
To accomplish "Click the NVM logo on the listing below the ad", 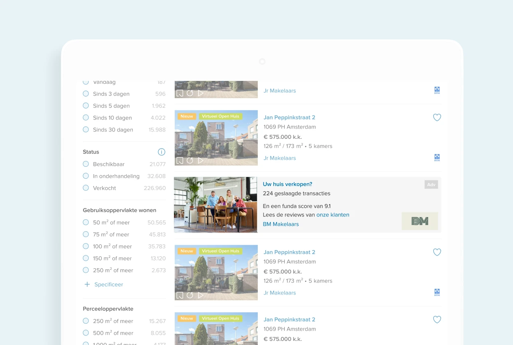I will coord(437,292).
